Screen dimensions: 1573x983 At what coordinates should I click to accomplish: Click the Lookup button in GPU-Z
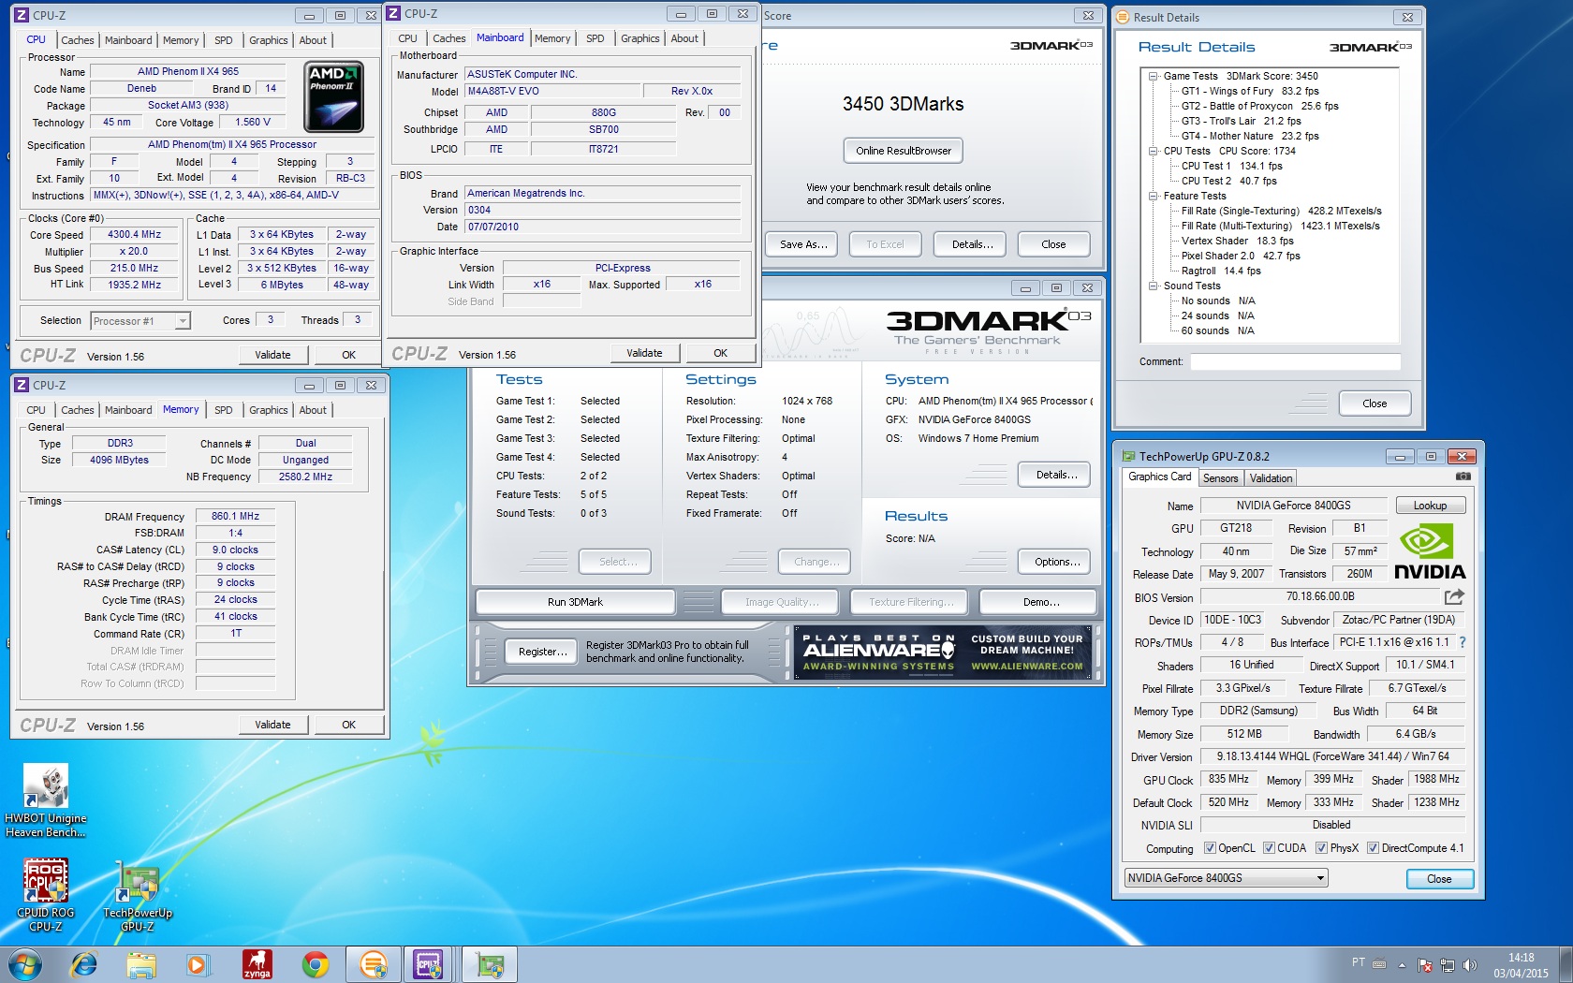coord(1430,506)
